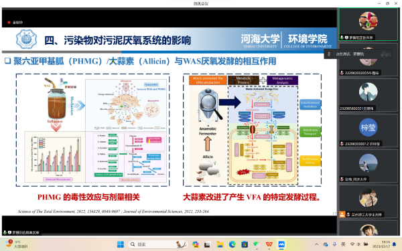
Task: Select the sharing presenter's video tile
Action: coord(368,24)
